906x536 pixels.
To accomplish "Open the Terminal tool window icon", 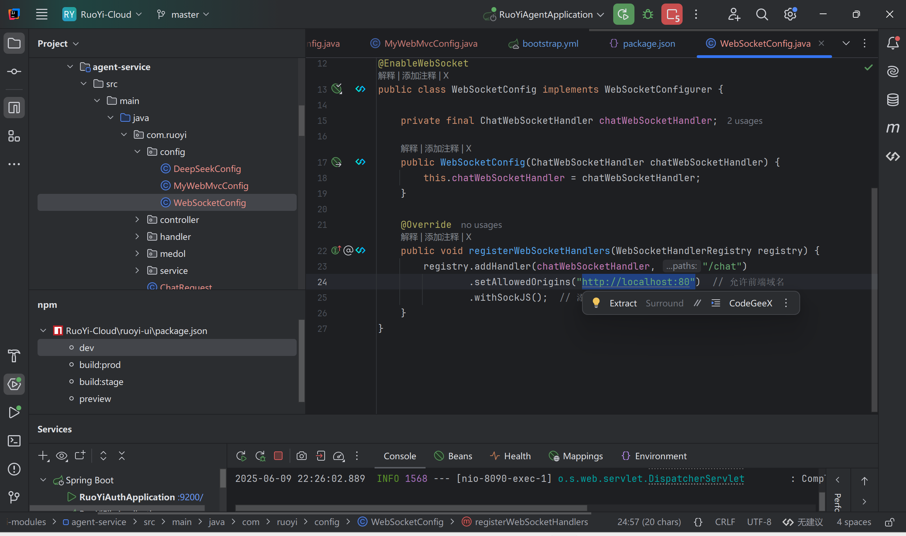I will pyautogui.click(x=14, y=440).
